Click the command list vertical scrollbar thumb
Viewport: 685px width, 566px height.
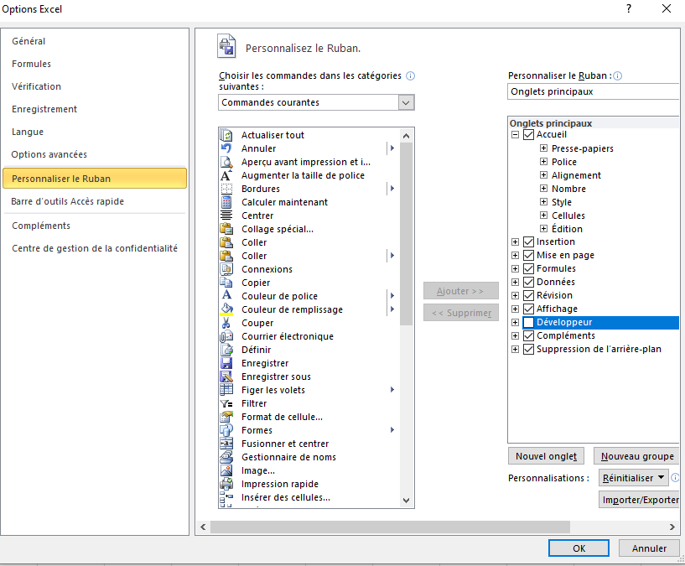[407, 234]
